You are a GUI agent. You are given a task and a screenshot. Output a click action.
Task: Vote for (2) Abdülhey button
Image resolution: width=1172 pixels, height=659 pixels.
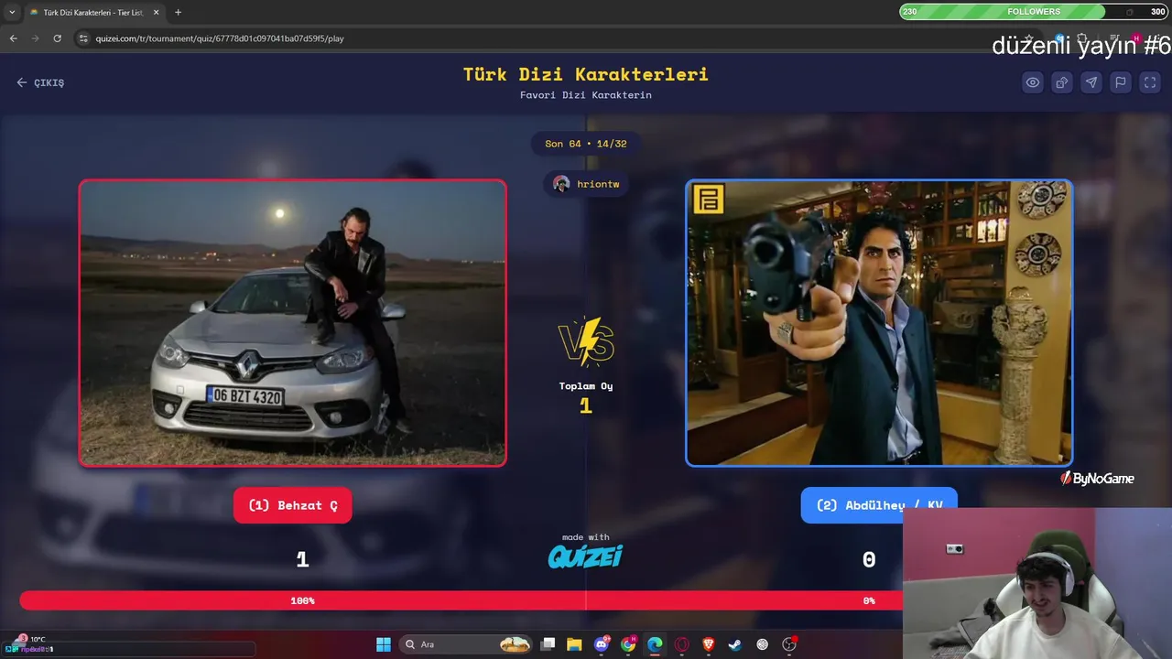click(x=879, y=505)
